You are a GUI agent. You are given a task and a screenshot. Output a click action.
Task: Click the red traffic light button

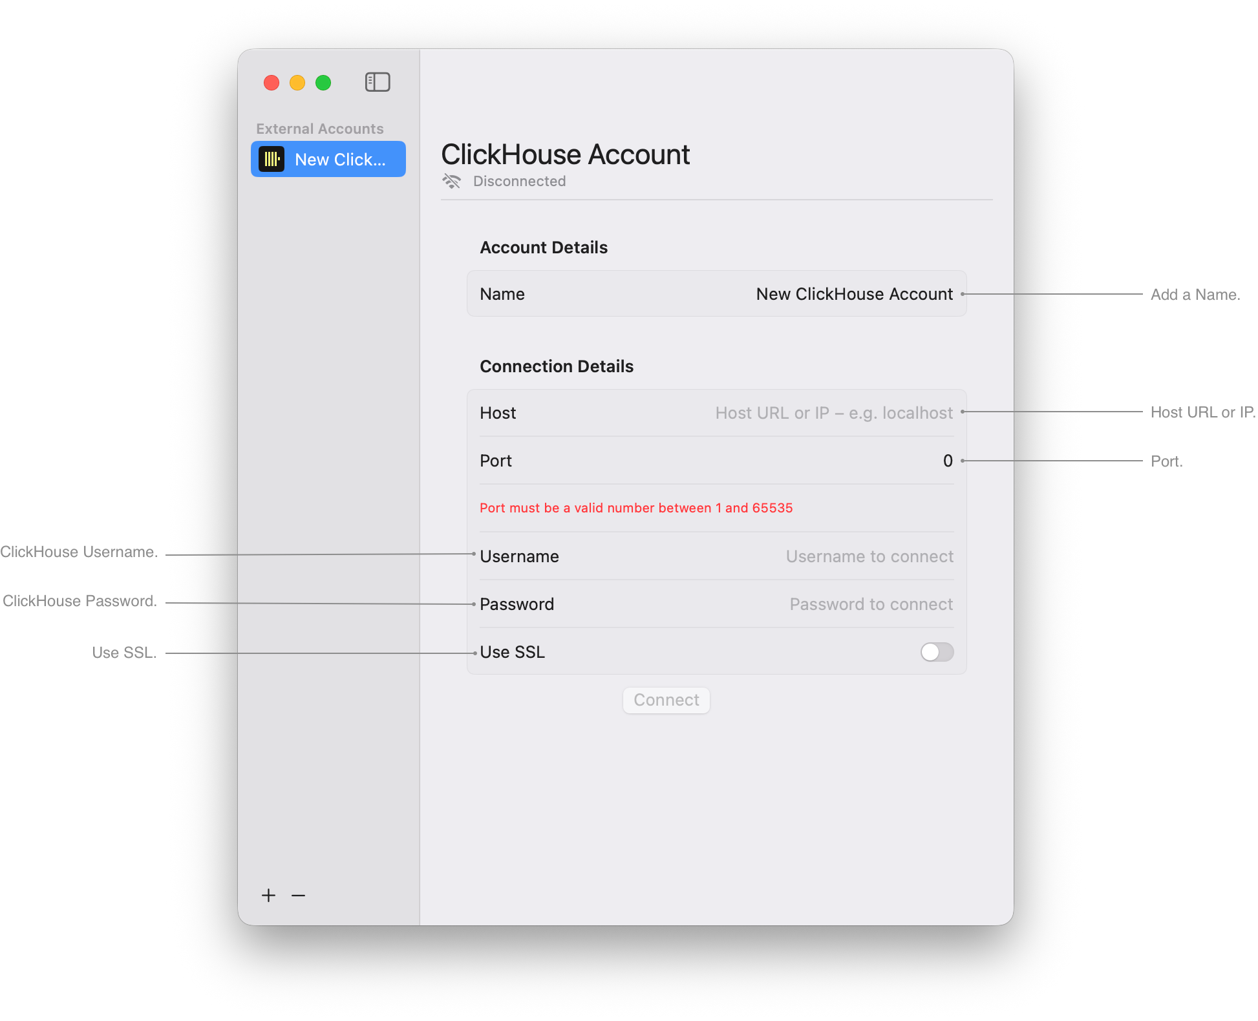(272, 83)
